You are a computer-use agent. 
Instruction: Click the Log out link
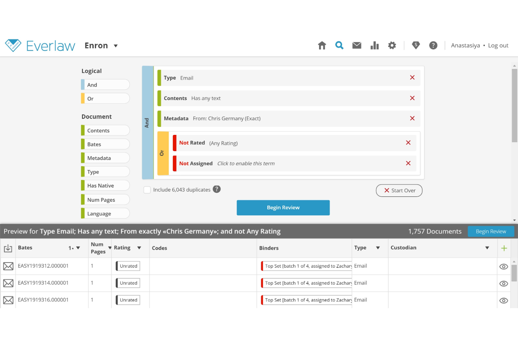(x=498, y=45)
